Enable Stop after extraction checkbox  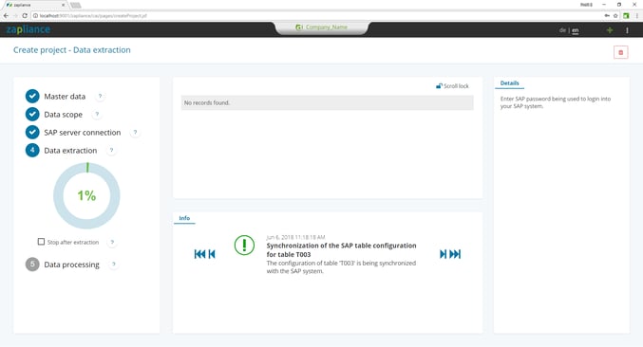click(41, 242)
